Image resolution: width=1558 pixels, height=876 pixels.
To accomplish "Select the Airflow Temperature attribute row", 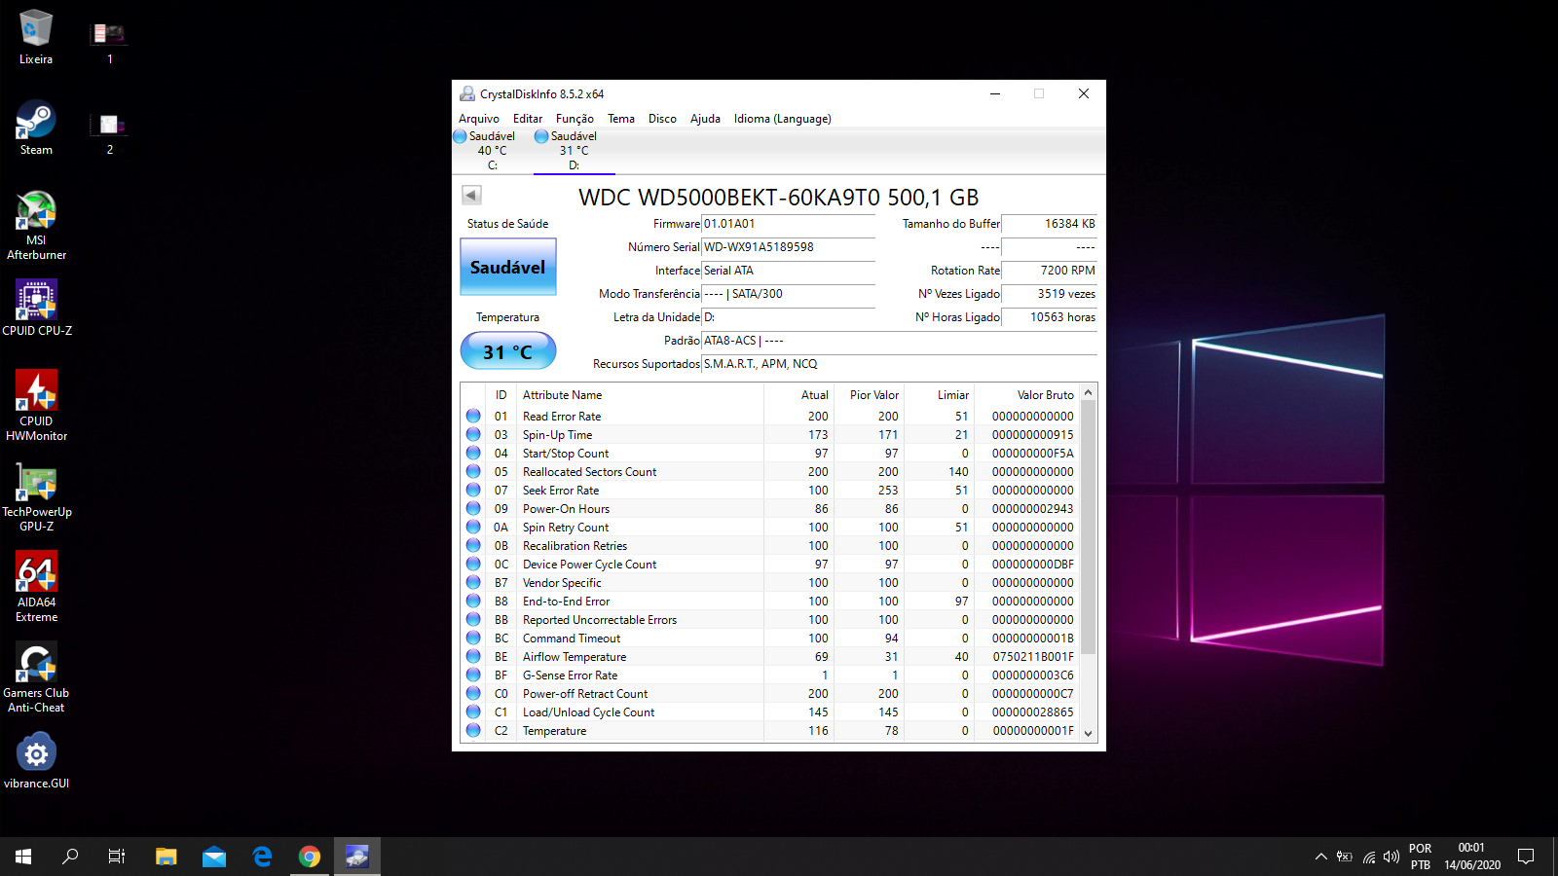I will point(770,657).
